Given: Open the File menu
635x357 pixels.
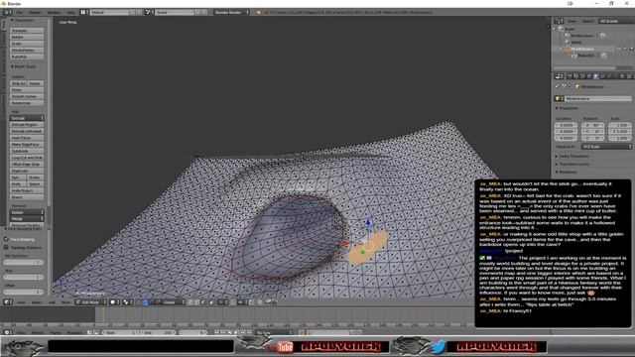Looking at the screenshot, I should [20, 12].
